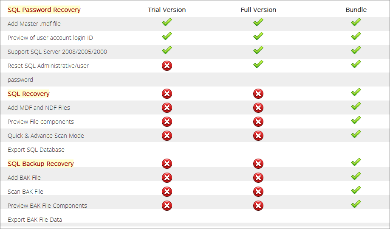Screen dimensions: 390x229
Task: Open the SQL Recovery heading link
Action: point(28,94)
